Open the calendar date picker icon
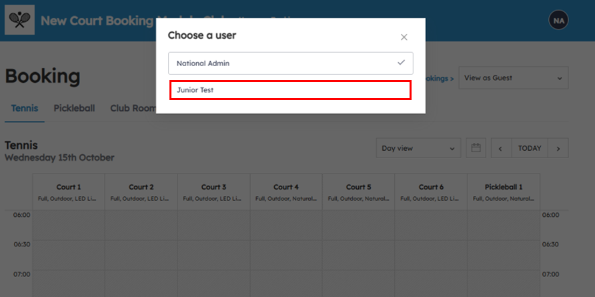Screen dimensions: 595x297 pos(476,148)
